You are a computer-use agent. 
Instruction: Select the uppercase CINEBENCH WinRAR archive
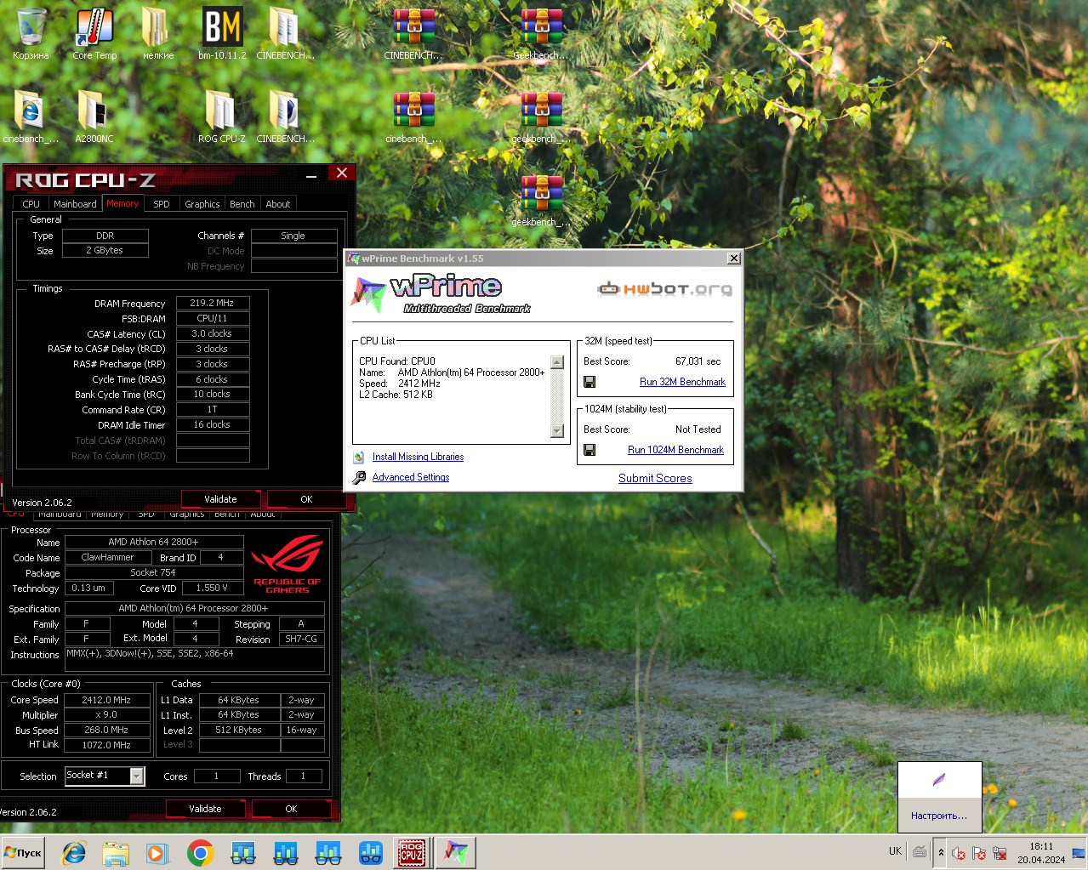click(413, 34)
